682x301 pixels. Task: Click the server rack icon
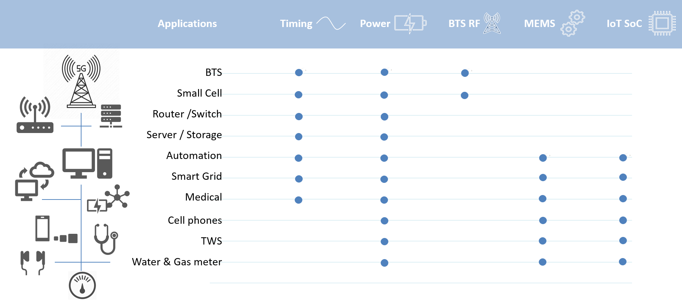tap(111, 116)
